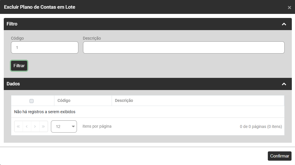
Task: Open the items per page dropdown
Action: 64,126
